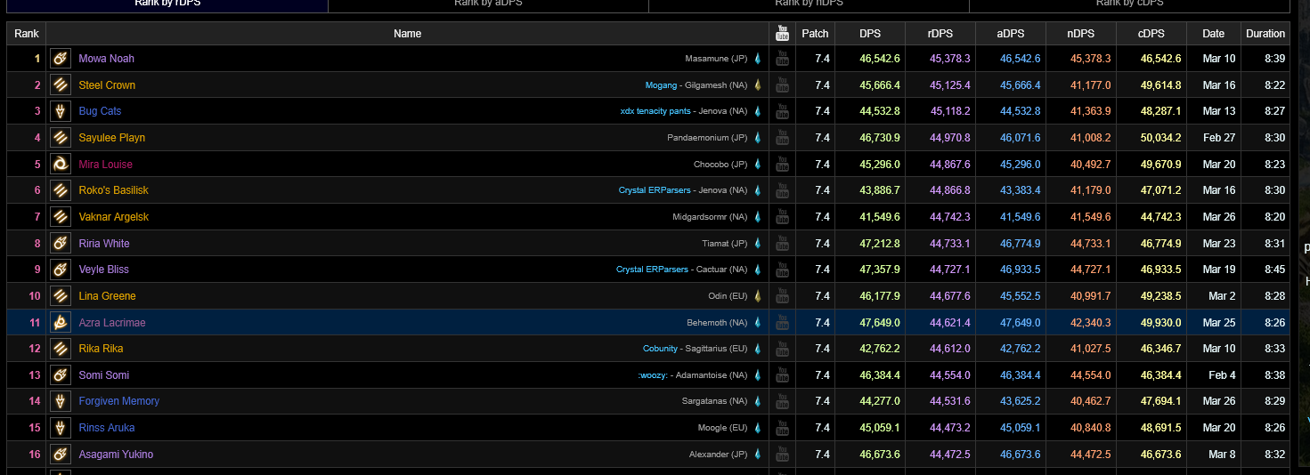Open Rika Rika's character page
The image size is (1310, 475).
point(101,349)
